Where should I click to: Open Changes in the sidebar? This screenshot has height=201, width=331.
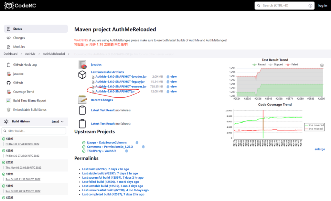pos(19,38)
